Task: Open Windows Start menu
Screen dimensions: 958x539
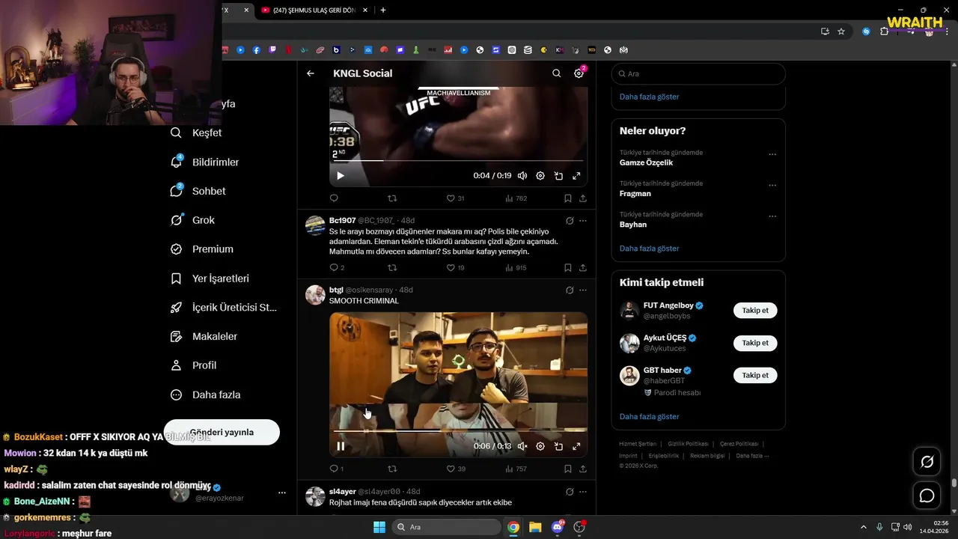Action: click(379, 527)
